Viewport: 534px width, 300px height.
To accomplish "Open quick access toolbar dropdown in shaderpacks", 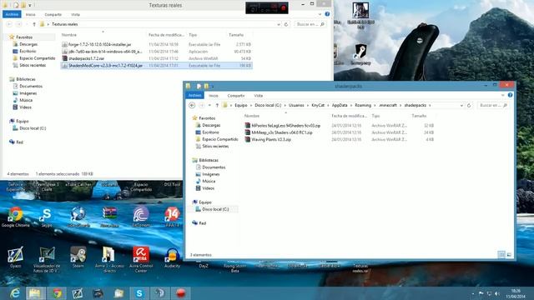I will [x=213, y=87].
